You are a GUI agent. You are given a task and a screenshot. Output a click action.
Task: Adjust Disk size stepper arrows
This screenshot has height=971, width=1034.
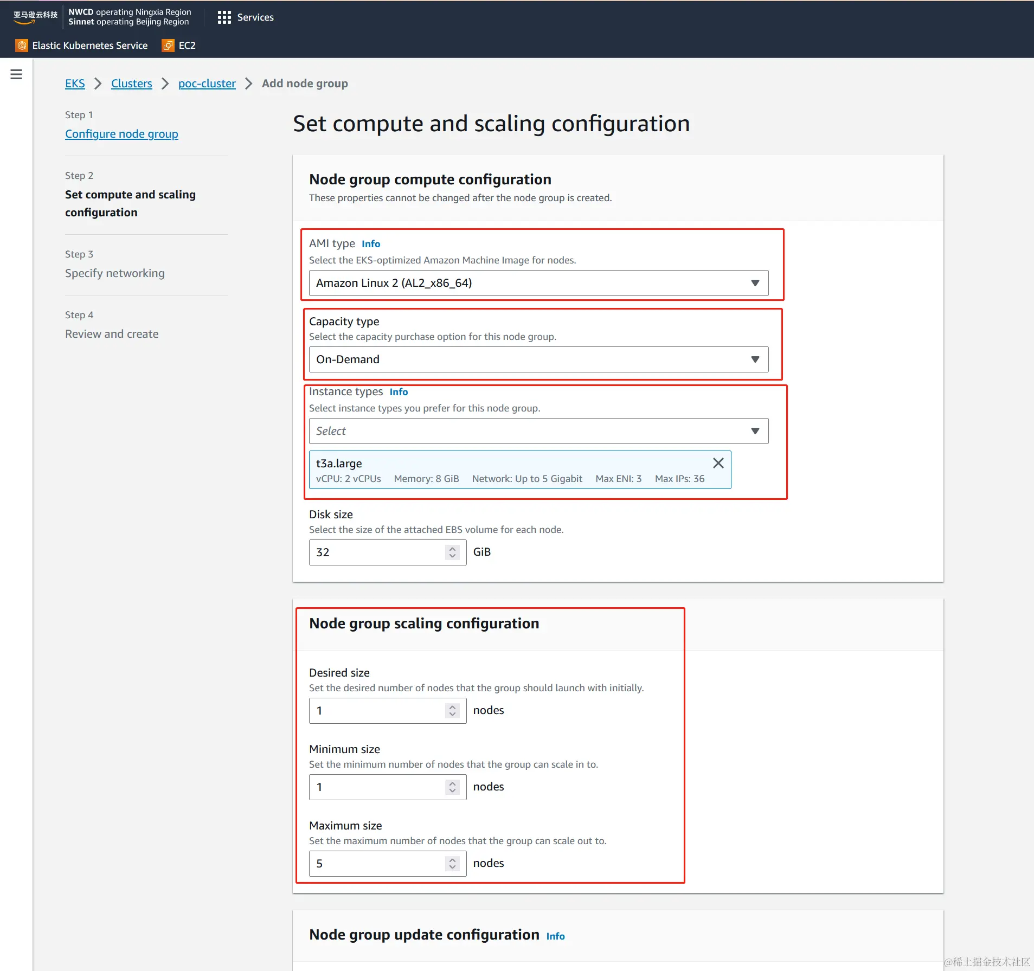[x=452, y=552]
